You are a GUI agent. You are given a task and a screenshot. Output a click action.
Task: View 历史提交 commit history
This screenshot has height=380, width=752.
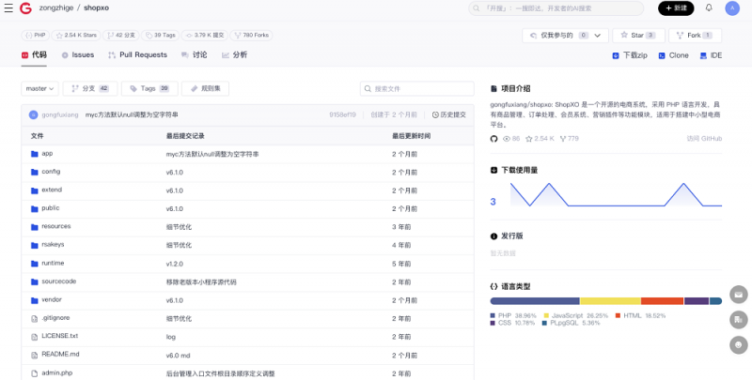click(449, 114)
